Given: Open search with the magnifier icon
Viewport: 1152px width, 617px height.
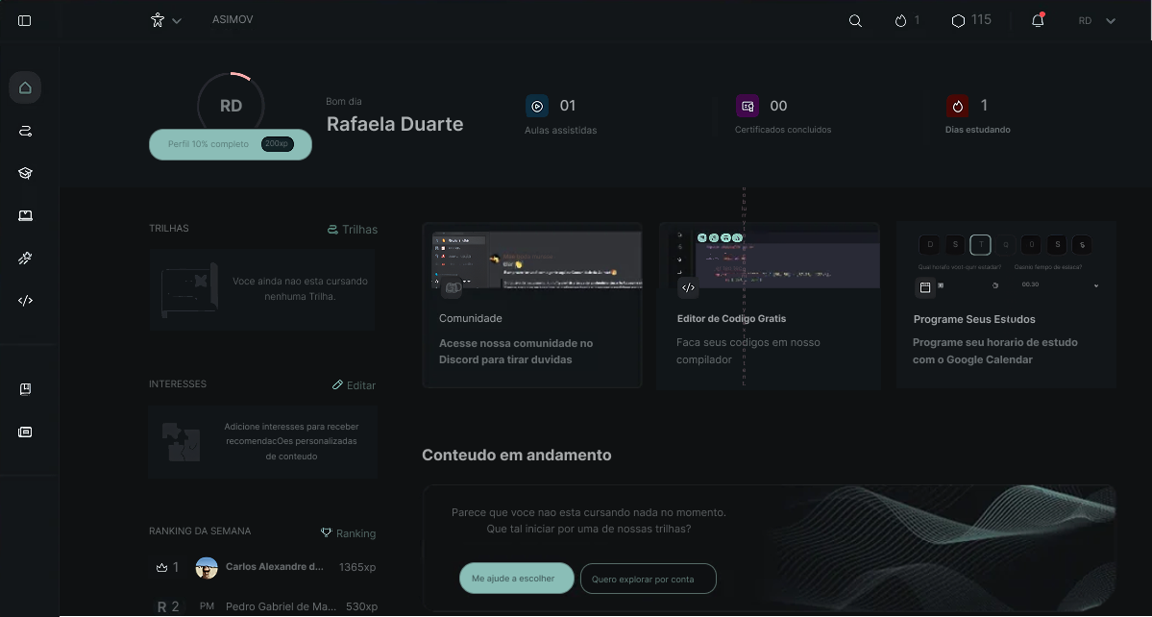Looking at the screenshot, I should [855, 20].
